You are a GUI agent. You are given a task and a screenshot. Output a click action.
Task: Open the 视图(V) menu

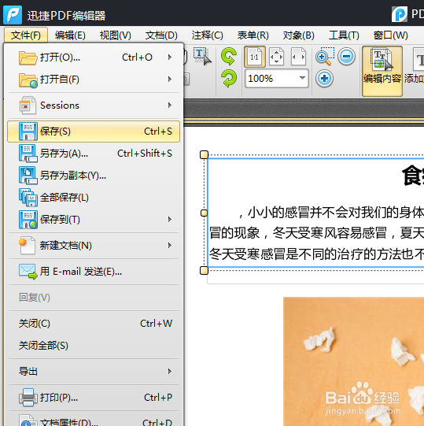[x=116, y=35]
